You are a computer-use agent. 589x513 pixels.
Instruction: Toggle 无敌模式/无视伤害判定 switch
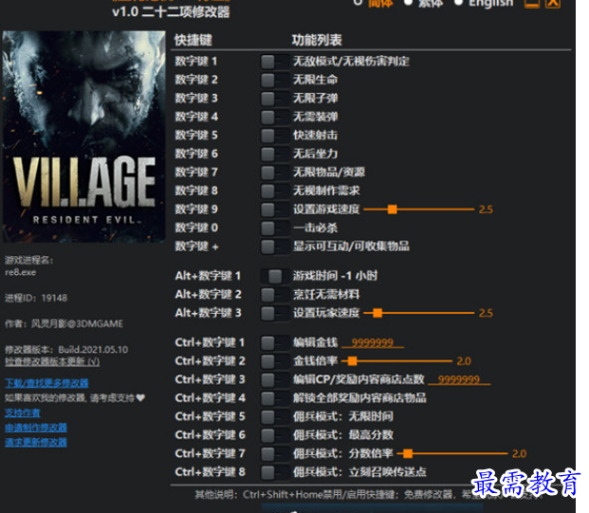(275, 62)
